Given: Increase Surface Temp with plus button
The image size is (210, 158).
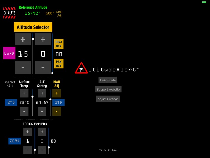Looking at the screenshot, I should pos(24,93).
